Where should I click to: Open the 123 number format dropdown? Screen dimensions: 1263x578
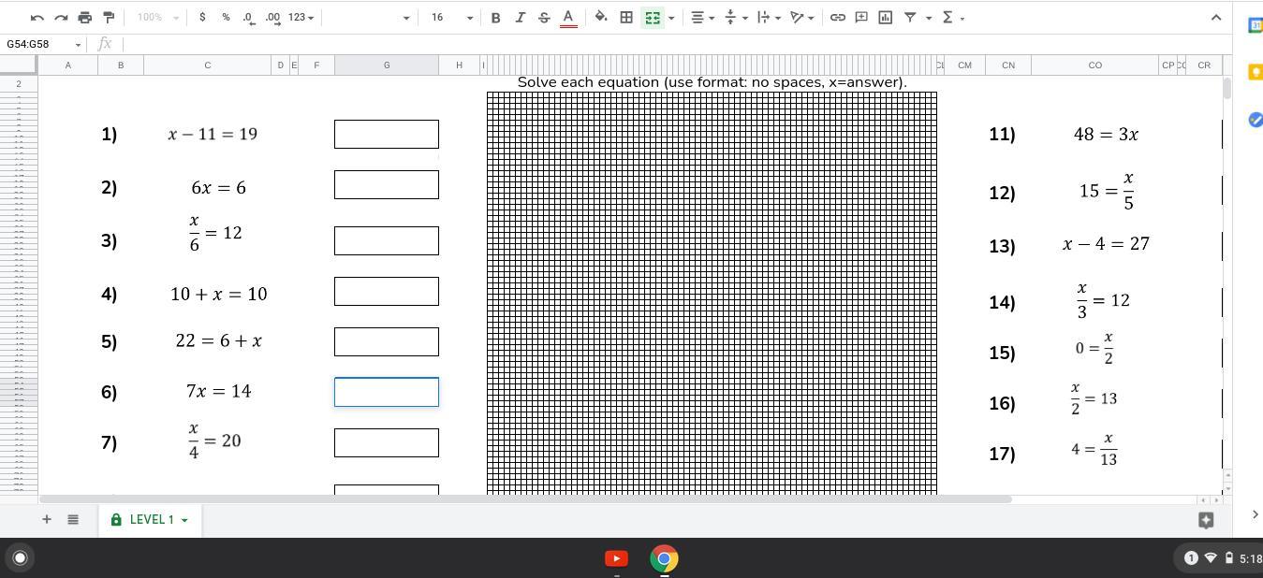(x=301, y=18)
